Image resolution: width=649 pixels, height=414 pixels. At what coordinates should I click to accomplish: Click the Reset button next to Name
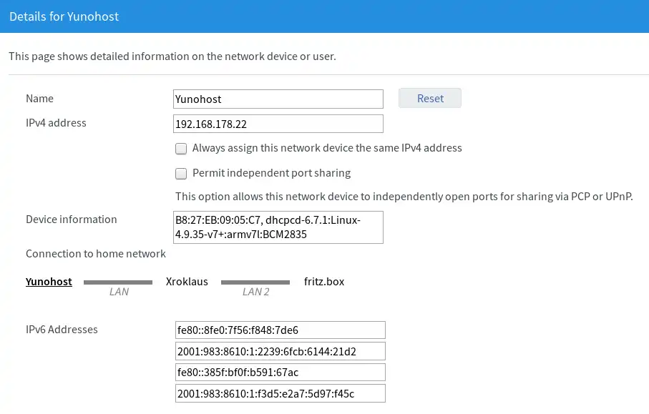pos(429,99)
